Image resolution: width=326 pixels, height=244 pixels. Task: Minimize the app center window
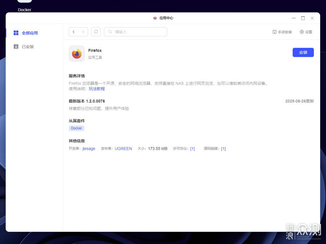(x=293, y=18)
